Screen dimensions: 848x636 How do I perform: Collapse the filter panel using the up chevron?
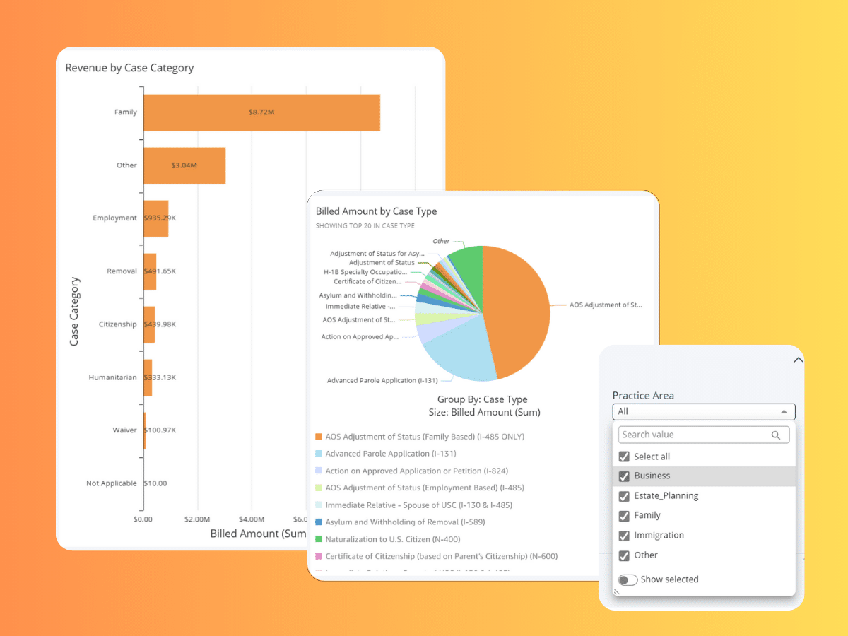pos(798,360)
